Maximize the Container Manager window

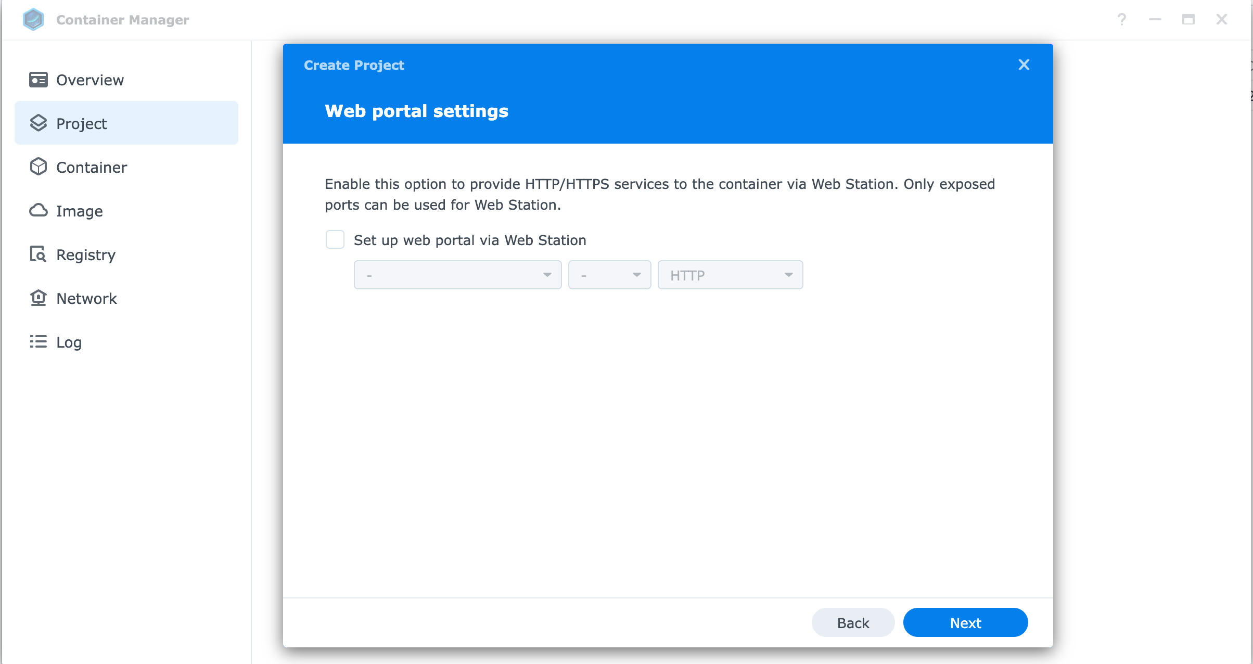click(1188, 20)
